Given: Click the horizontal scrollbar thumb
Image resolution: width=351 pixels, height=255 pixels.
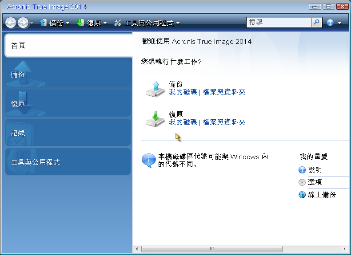Looking at the screenshot, I should [212, 249].
